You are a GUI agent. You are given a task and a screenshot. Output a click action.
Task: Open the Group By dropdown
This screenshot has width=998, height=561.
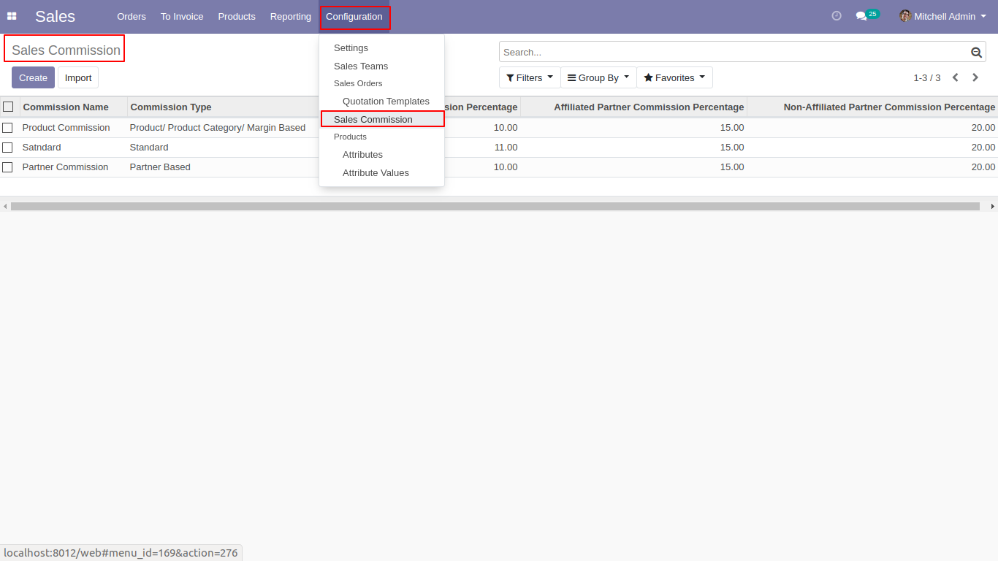(598, 77)
